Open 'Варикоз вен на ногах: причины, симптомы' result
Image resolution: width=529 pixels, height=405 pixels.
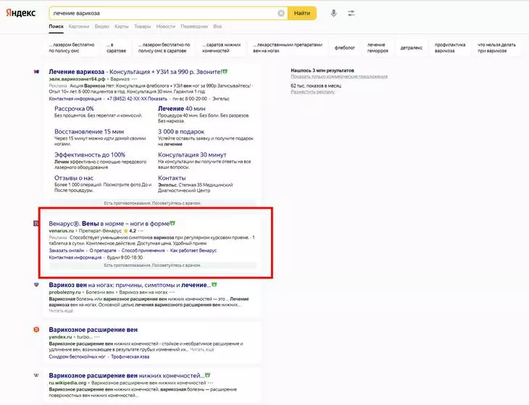[x=130, y=285]
